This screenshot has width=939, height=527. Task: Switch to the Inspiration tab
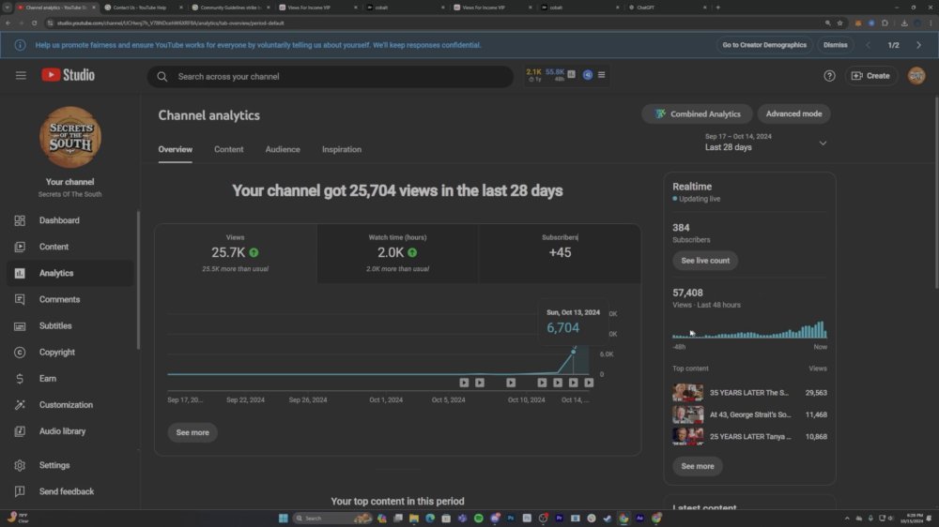342,149
